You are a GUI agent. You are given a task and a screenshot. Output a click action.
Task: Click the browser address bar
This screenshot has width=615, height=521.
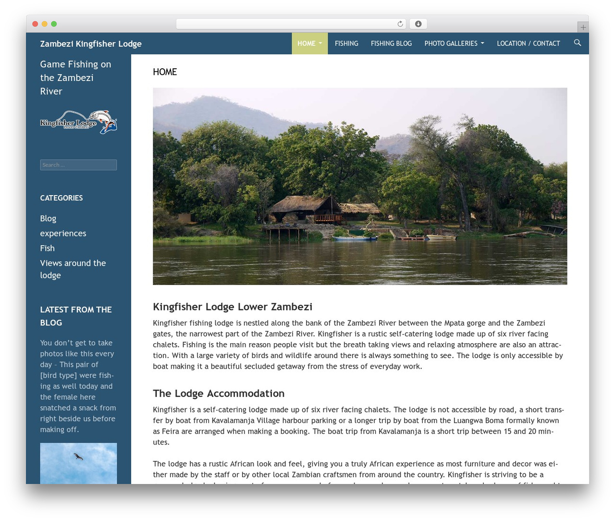tap(291, 24)
